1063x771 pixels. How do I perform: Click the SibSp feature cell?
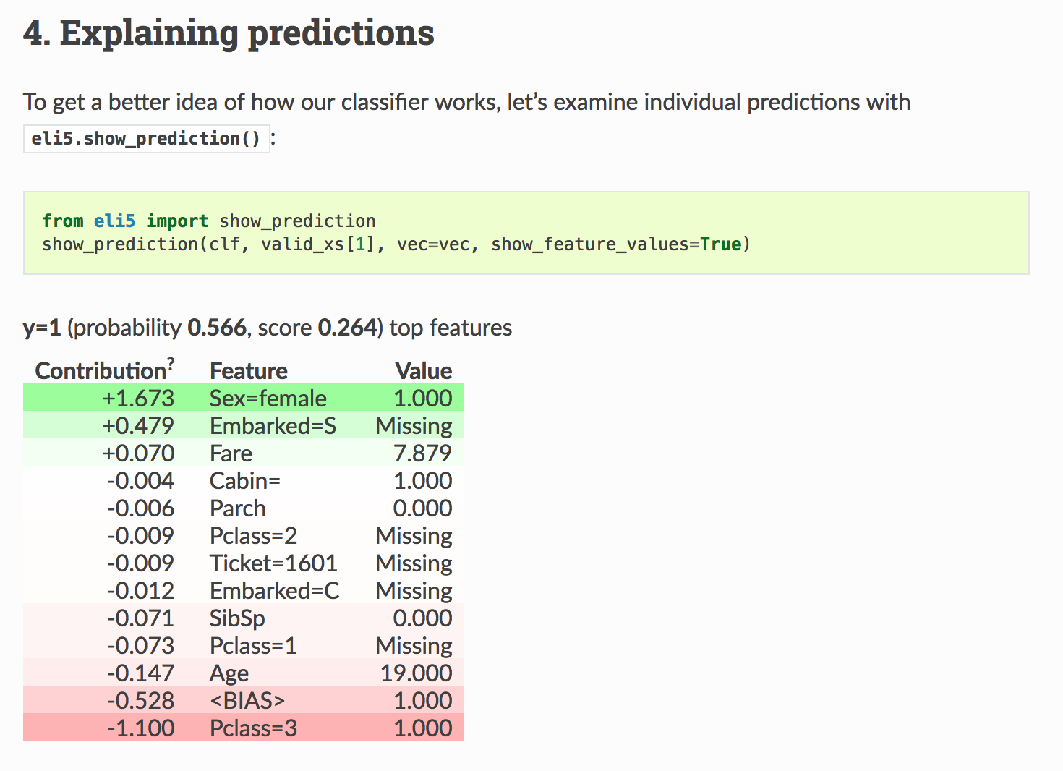click(x=237, y=618)
